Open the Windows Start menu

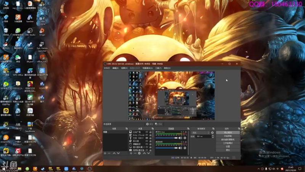click(4, 169)
